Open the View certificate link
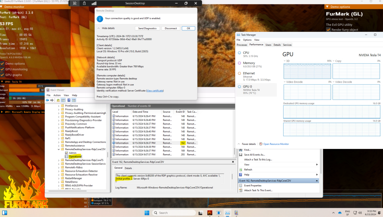This screenshot has height=217, width=383. [x=155, y=91]
